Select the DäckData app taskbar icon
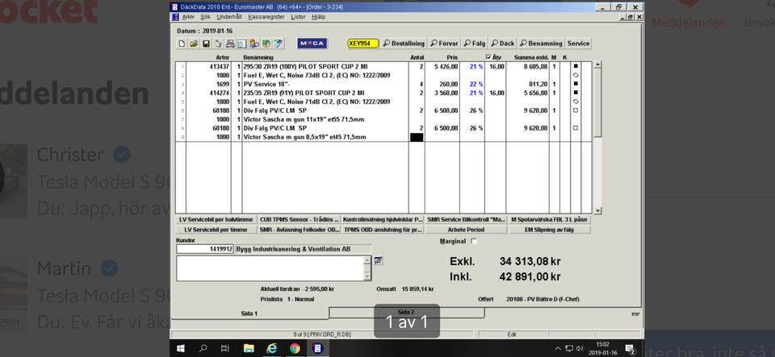The height and width of the screenshot is (357, 775). point(317,349)
